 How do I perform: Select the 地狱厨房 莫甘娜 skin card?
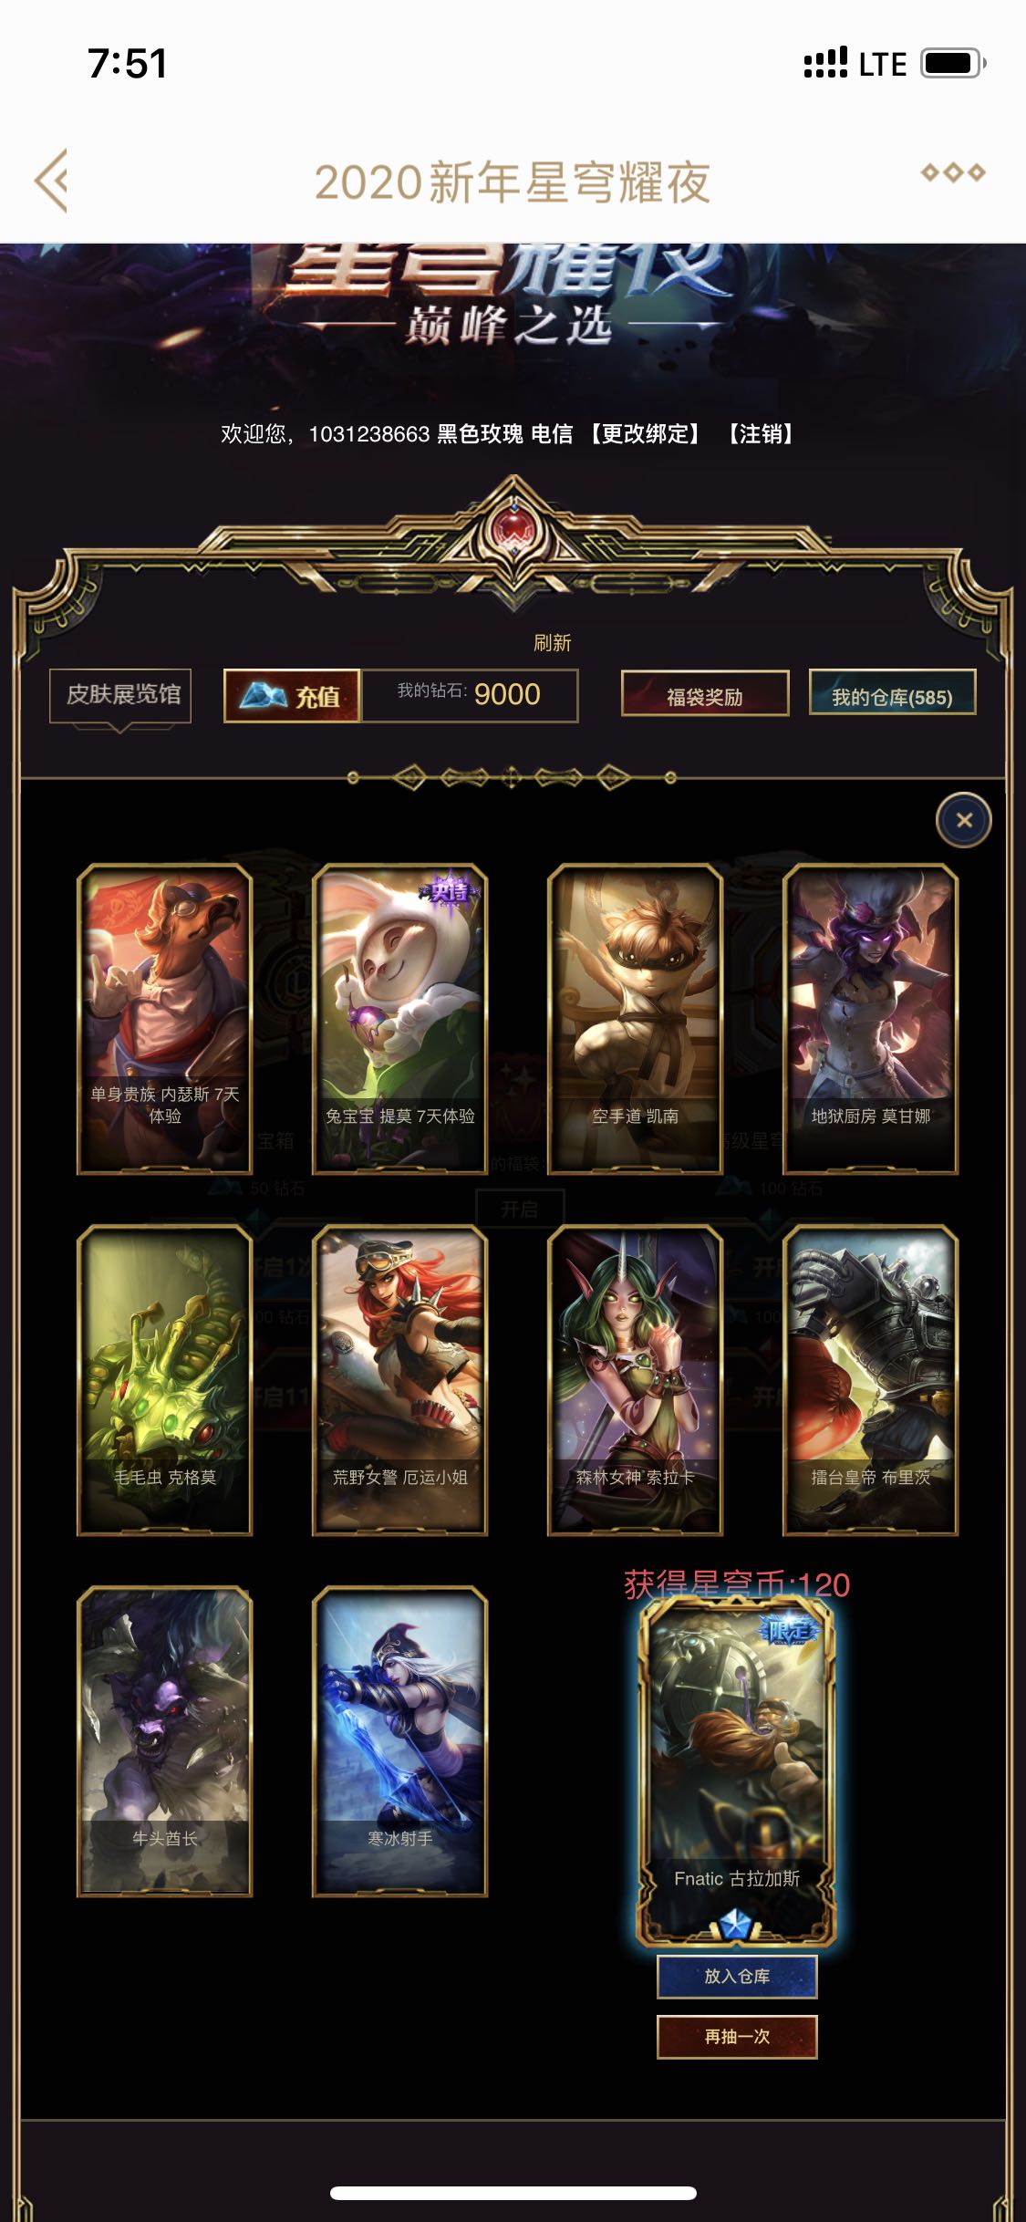coord(870,1019)
